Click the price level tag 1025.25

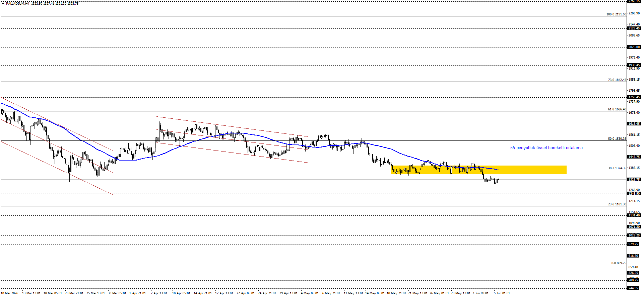pos(634,235)
